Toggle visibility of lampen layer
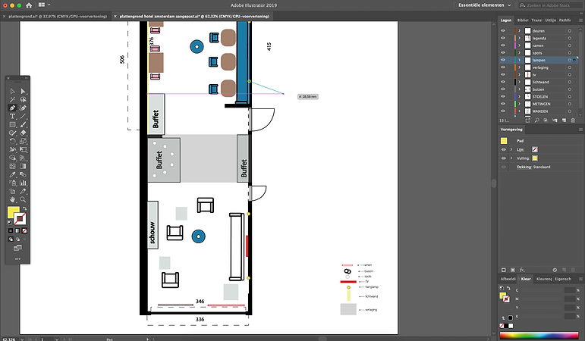 pyautogui.click(x=503, y=60)
